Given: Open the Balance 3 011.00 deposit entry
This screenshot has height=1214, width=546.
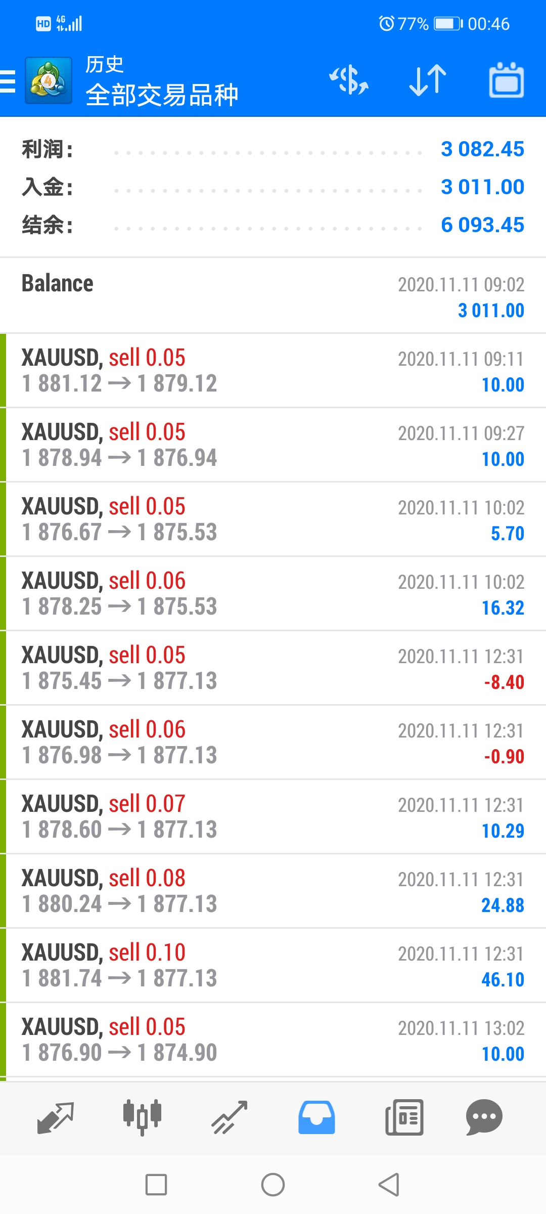Looking at the screenshot, I should click(273, 295).
